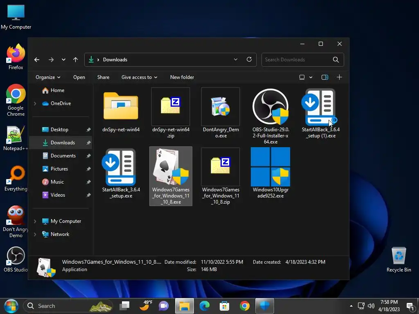This screenshot has height=314, width=419.
Task: Click Share in the command bar
Action: (103, 77)
